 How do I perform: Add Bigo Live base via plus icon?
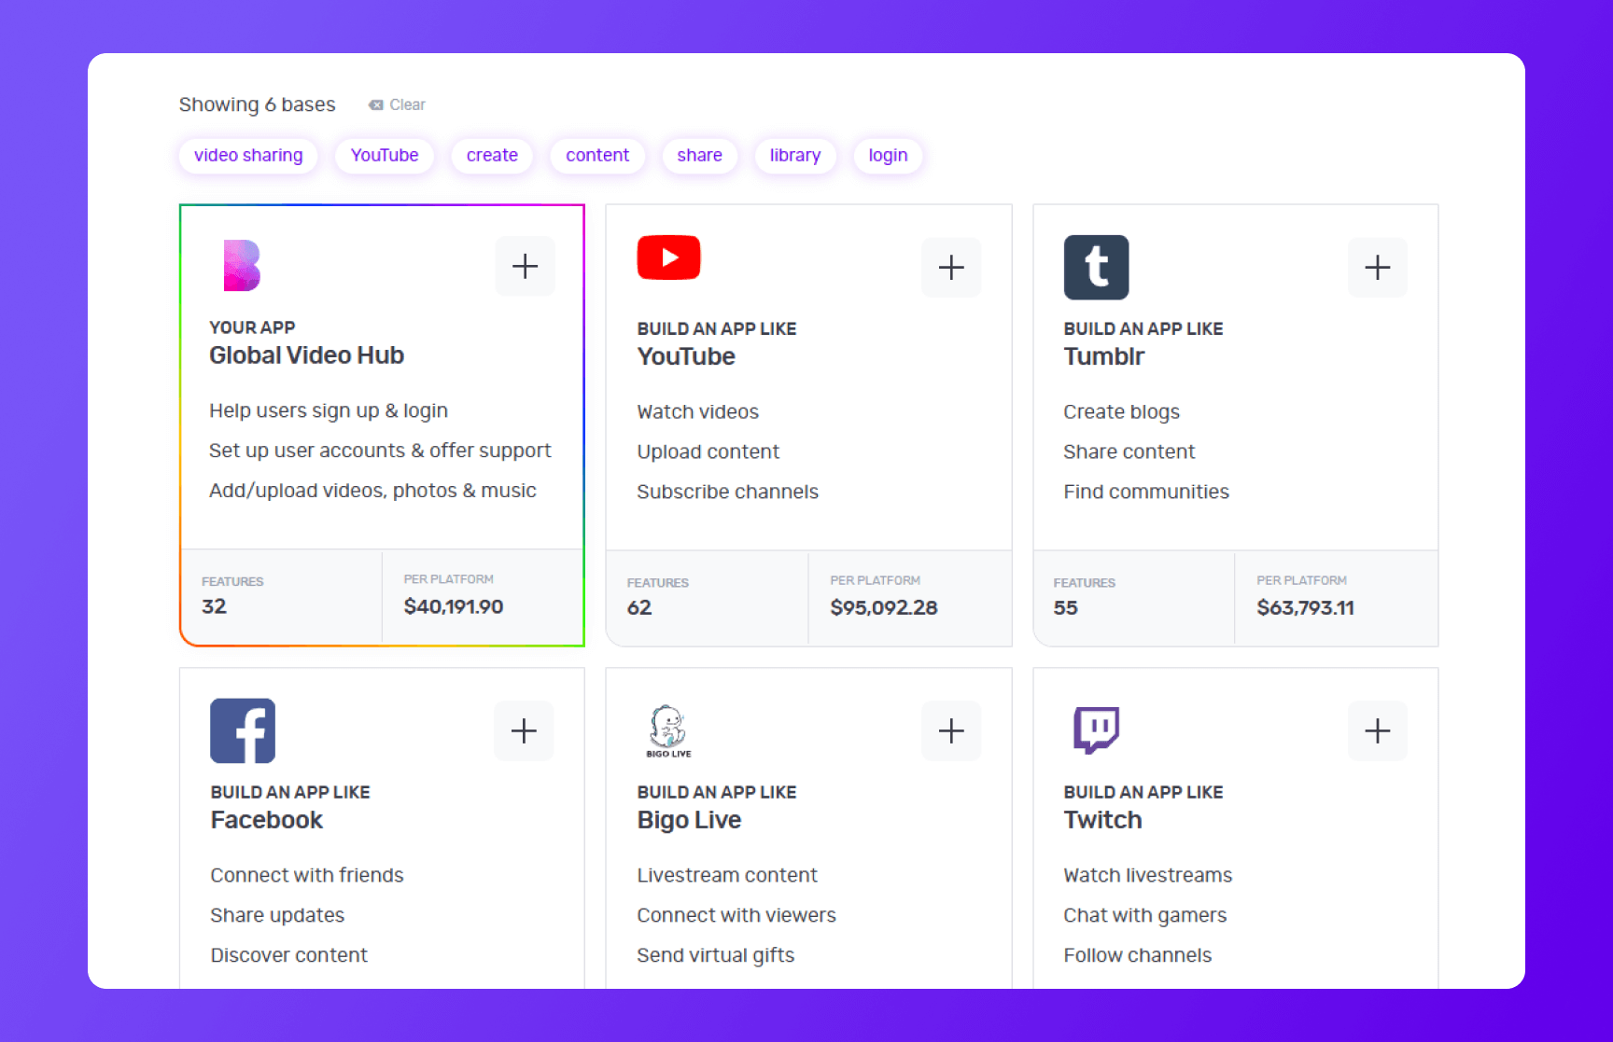(951, 730)
